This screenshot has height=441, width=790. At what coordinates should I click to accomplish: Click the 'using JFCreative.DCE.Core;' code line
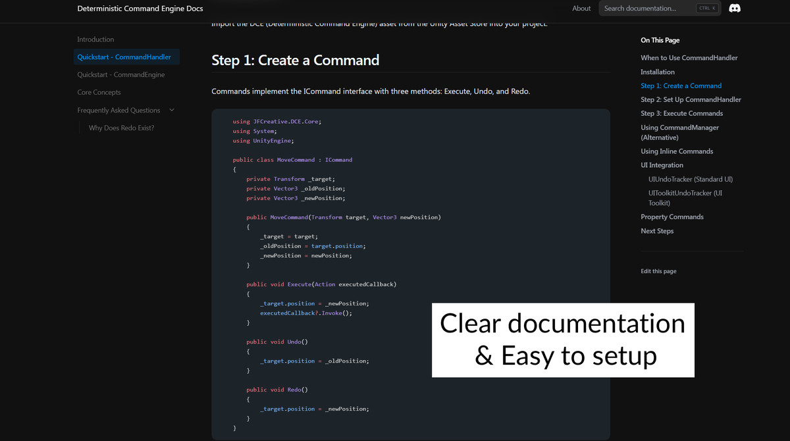277,122
